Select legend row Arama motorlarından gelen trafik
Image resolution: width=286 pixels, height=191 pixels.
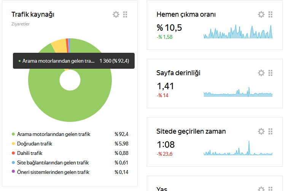pos(70,134)
